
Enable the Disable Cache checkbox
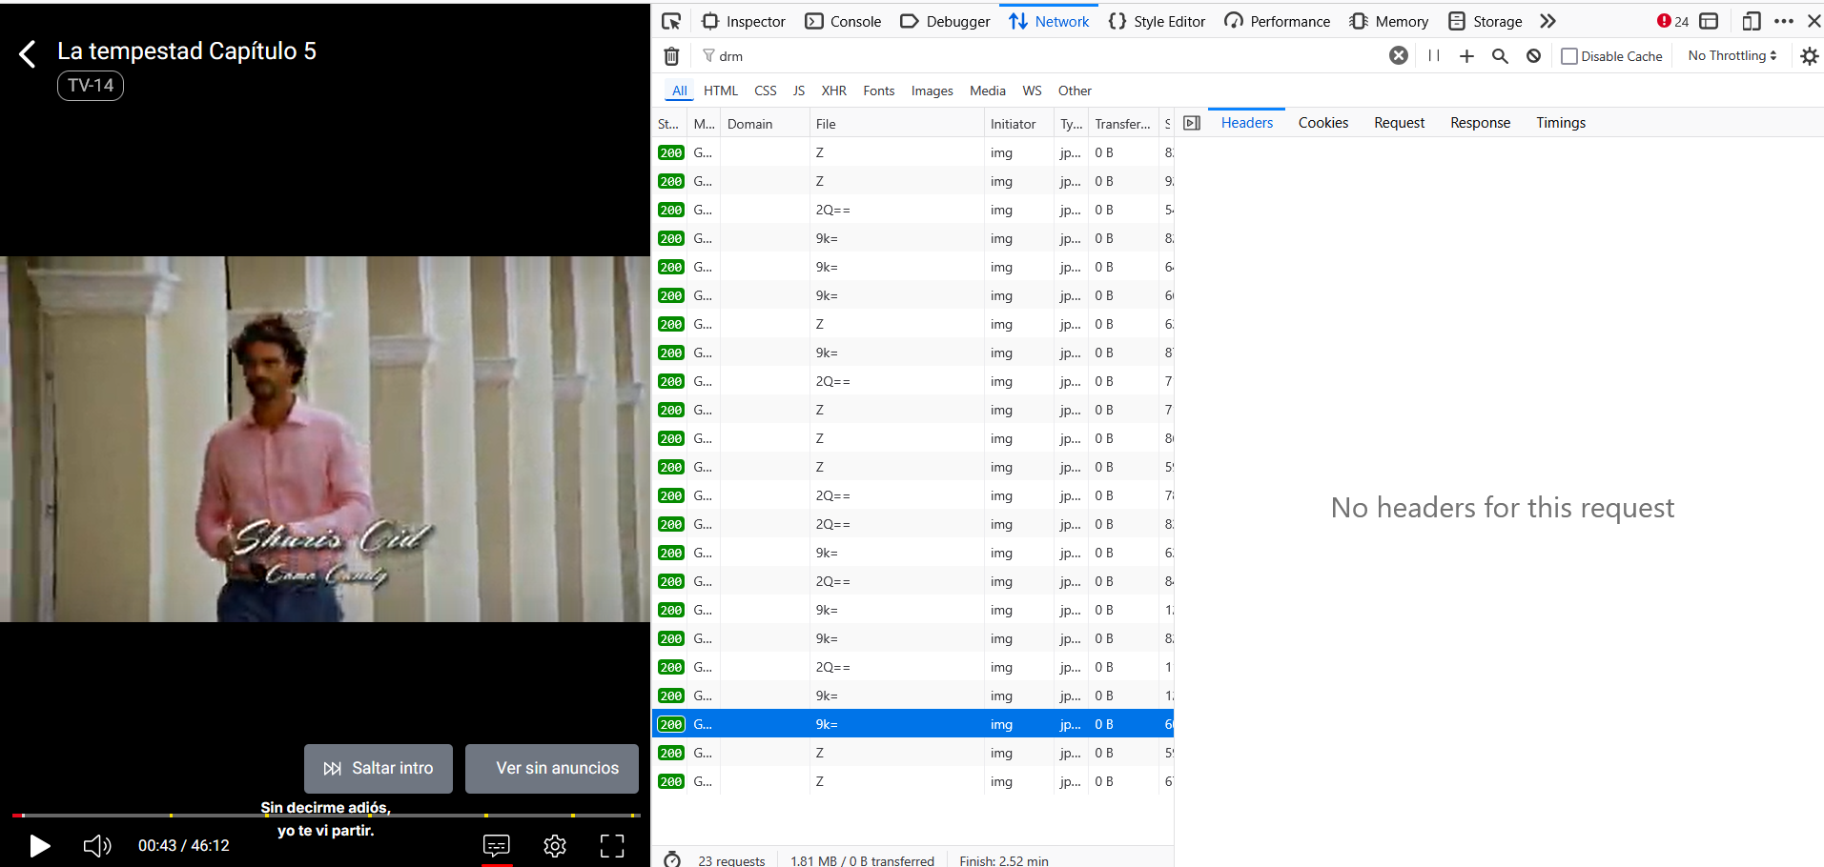click(x=1569, y=56)
